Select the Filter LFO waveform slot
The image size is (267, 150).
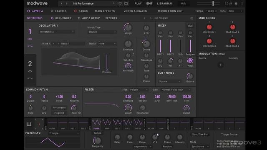pos(96,124)
